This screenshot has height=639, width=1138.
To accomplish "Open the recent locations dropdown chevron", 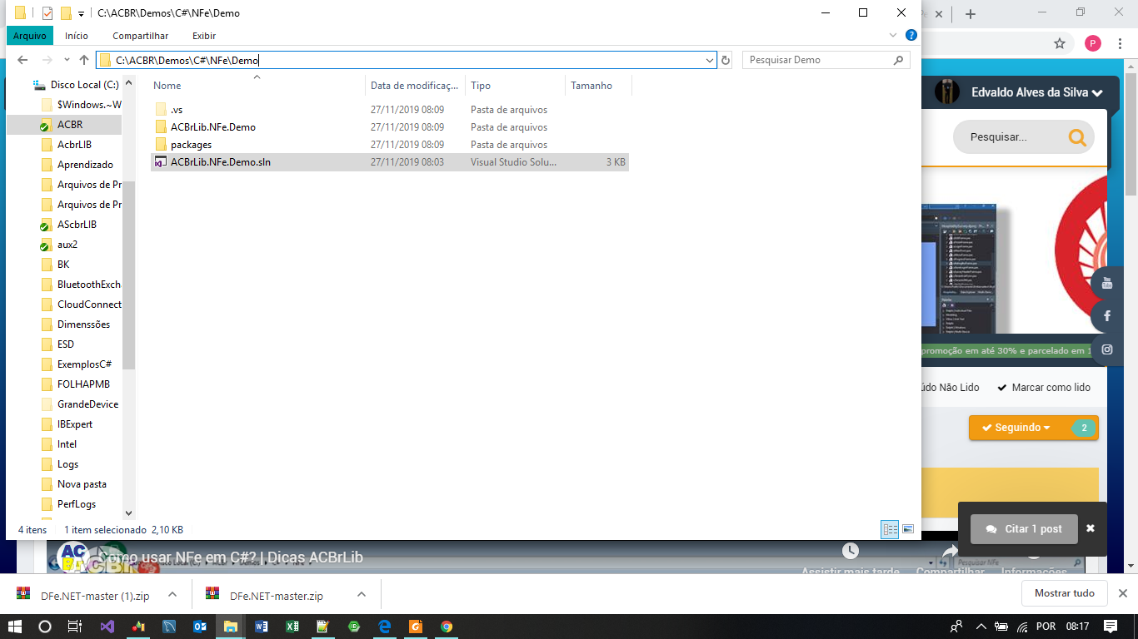I will click(x=67, y=60).
